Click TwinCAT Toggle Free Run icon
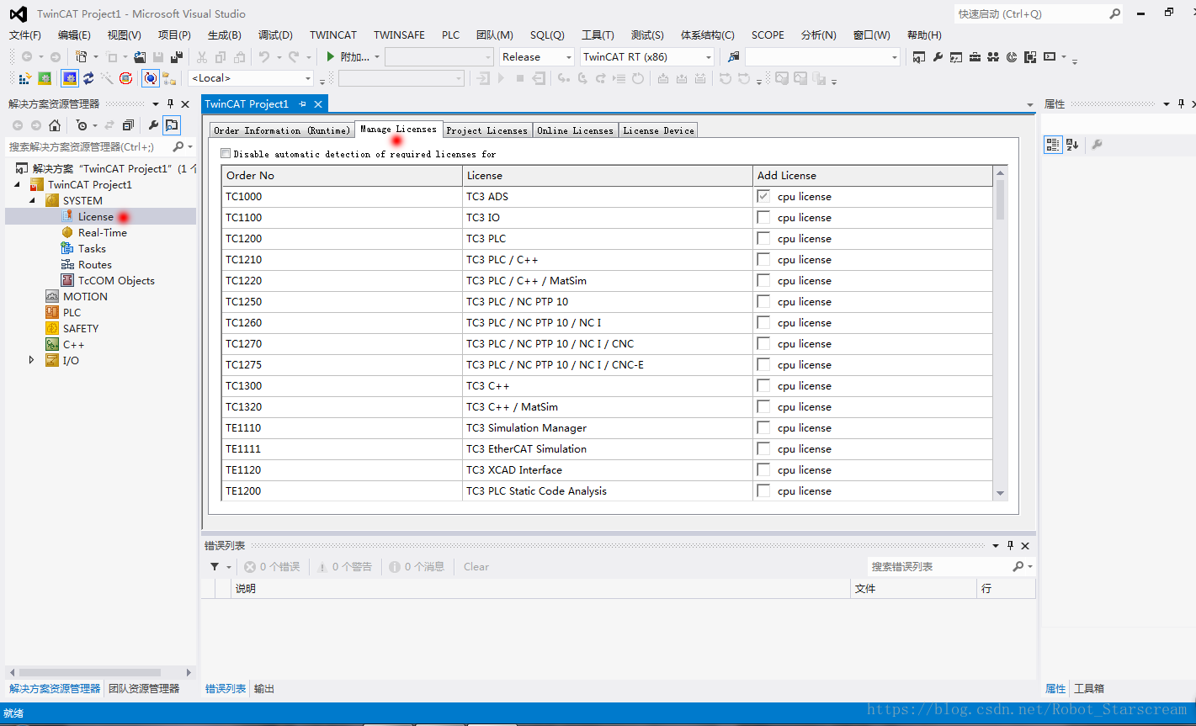1196x726 pixels. [125, 78]
